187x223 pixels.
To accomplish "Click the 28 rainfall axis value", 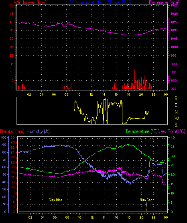I will (x=13, y=142).
